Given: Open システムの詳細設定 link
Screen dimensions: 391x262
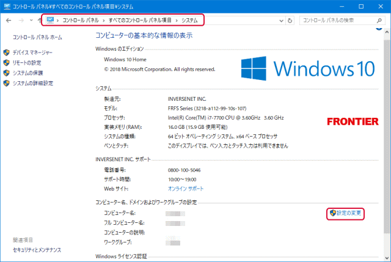Looking at the screenshot, I should click(33, 83).
